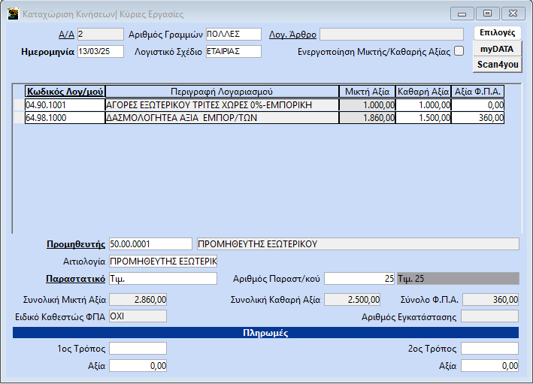
Task: Click the Περιγραφή Λογαριασμού column header
Action: [x=222, y=92]
